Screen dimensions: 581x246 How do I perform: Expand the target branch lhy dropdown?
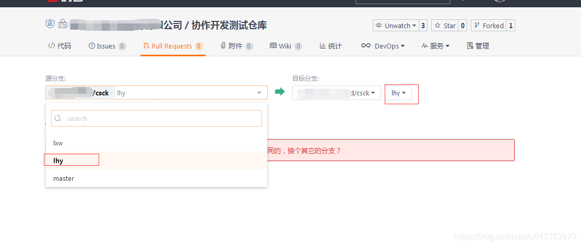click(398, 93)
